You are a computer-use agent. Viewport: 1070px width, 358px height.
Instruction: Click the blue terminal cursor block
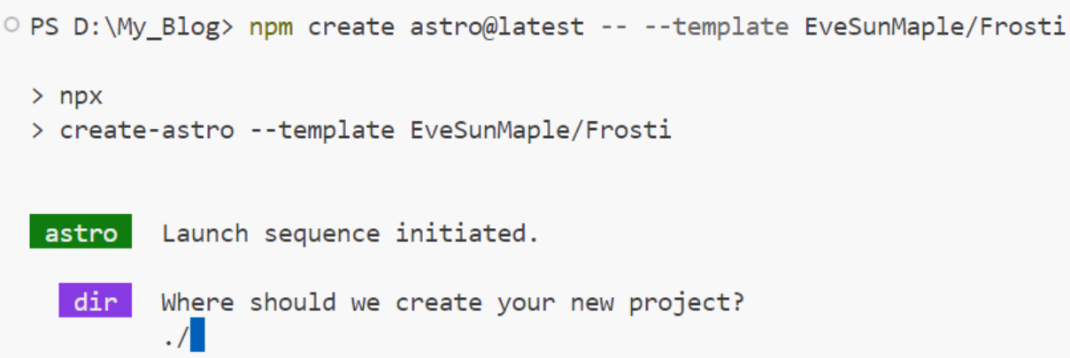pyautogui.click(x=197, y=337)
